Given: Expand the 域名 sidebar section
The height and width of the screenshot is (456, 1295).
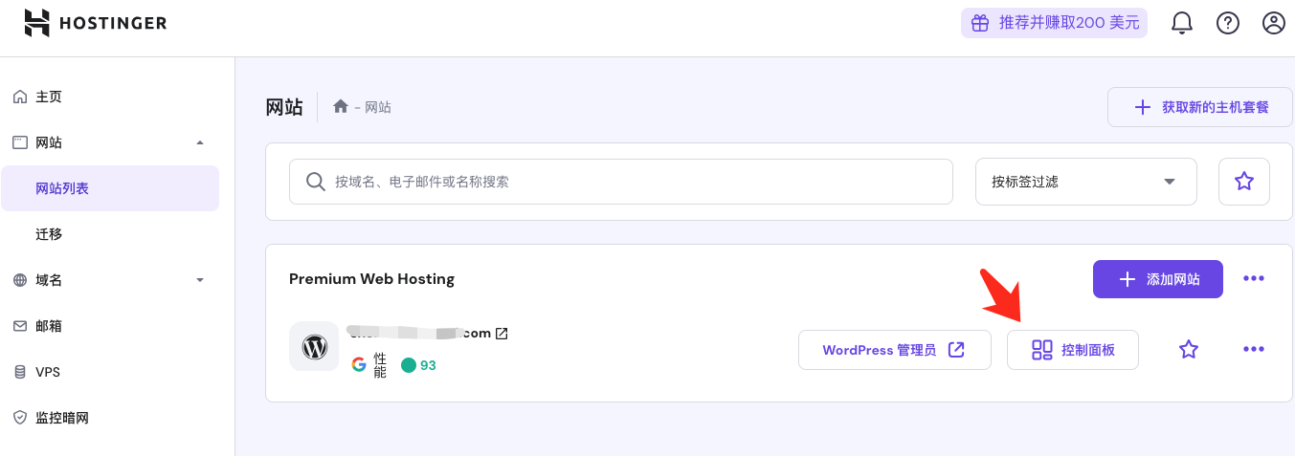Looking at the screenshot, I should point(200,280).
